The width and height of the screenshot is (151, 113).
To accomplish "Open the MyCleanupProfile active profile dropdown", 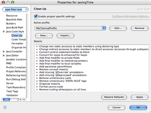I will (70, 28).
